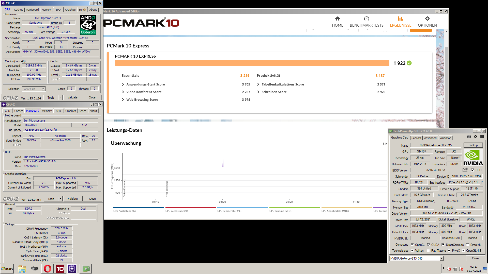Click the AMD Opteron logo in CPU-Z
This screenshot has height=274, width=488.
[x=88, y=25]
